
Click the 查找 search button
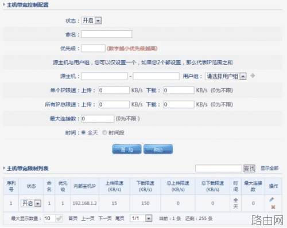point(249,168)
